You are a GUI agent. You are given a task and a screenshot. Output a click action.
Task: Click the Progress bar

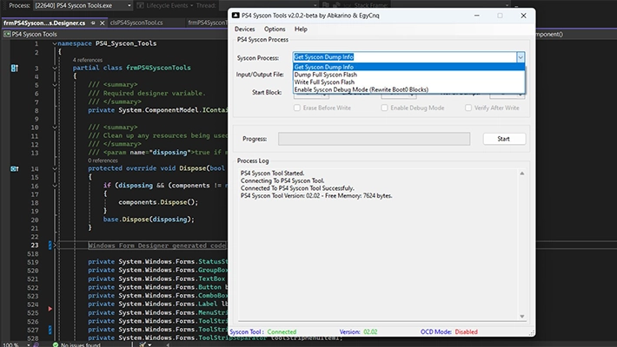[x=374, y=139]
